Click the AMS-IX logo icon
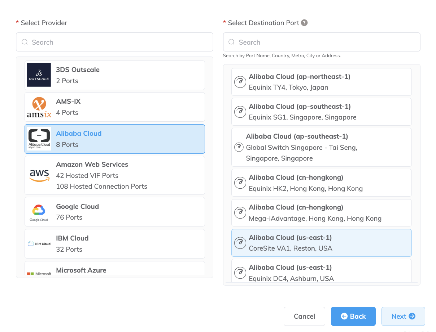Image resolution: width=436 pixels, height=332 pixels. coord(39,107)
